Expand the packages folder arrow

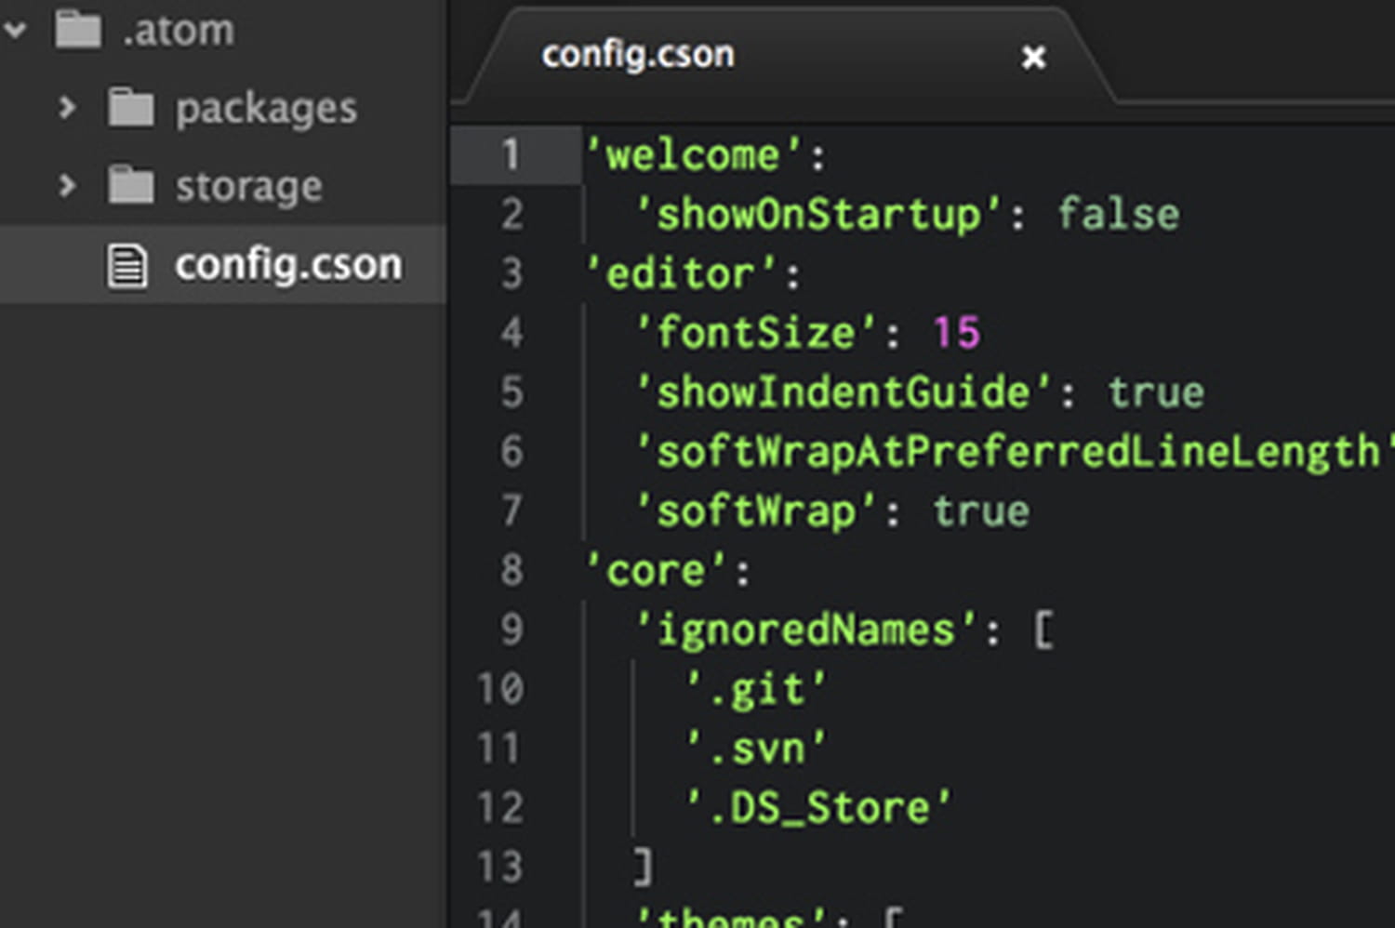tap(66, 108)
